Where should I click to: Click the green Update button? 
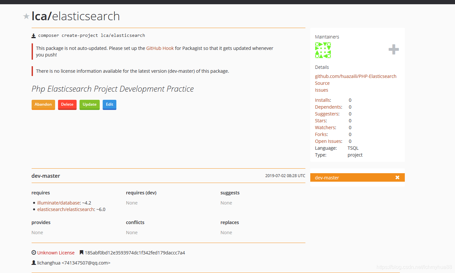tap(90, 105)
